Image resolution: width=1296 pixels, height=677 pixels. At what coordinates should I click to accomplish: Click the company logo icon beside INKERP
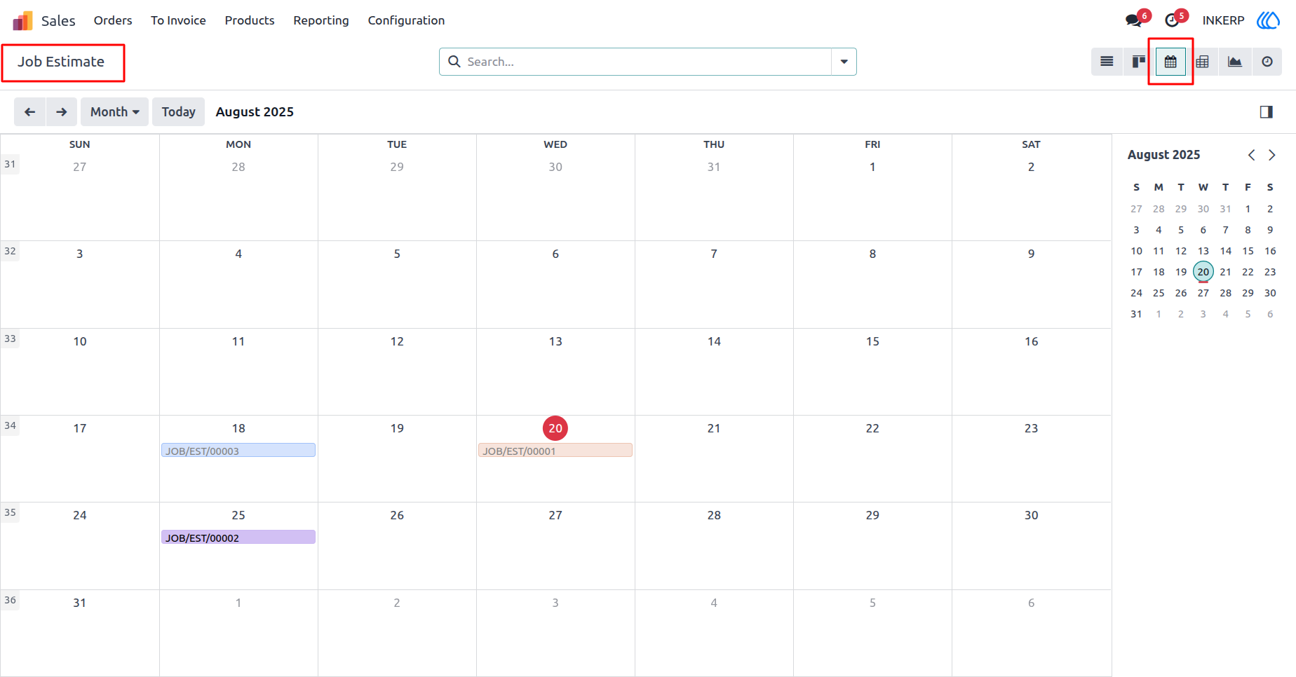pos(1268,20)
